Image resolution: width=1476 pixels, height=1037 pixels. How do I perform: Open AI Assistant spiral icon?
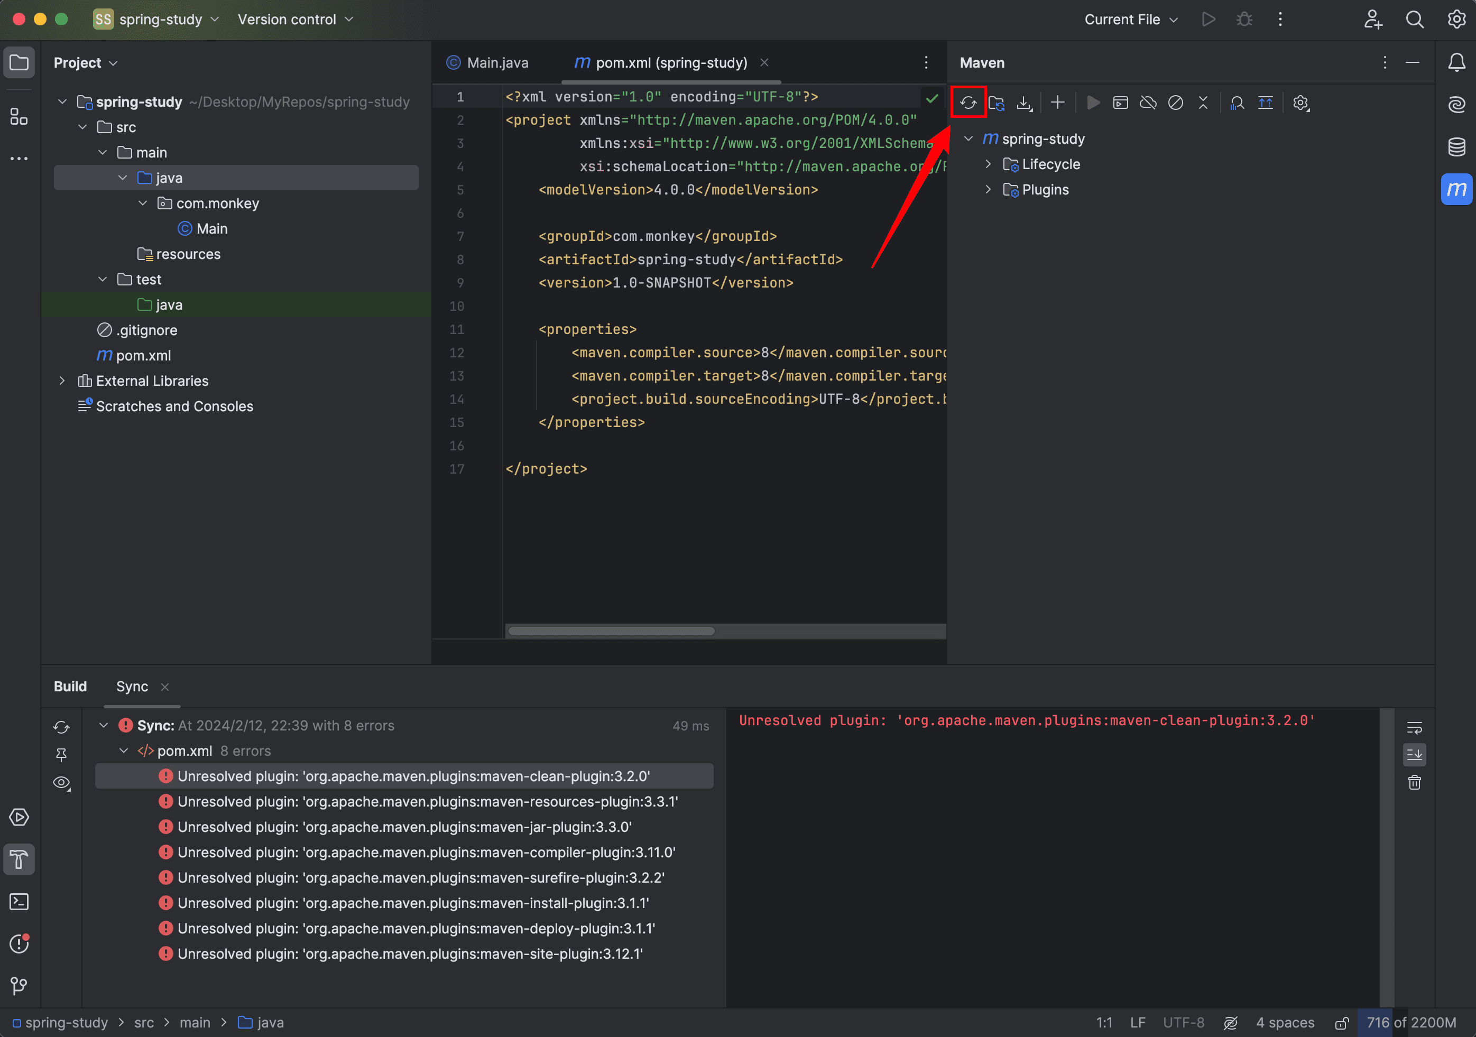[1457, 104]
